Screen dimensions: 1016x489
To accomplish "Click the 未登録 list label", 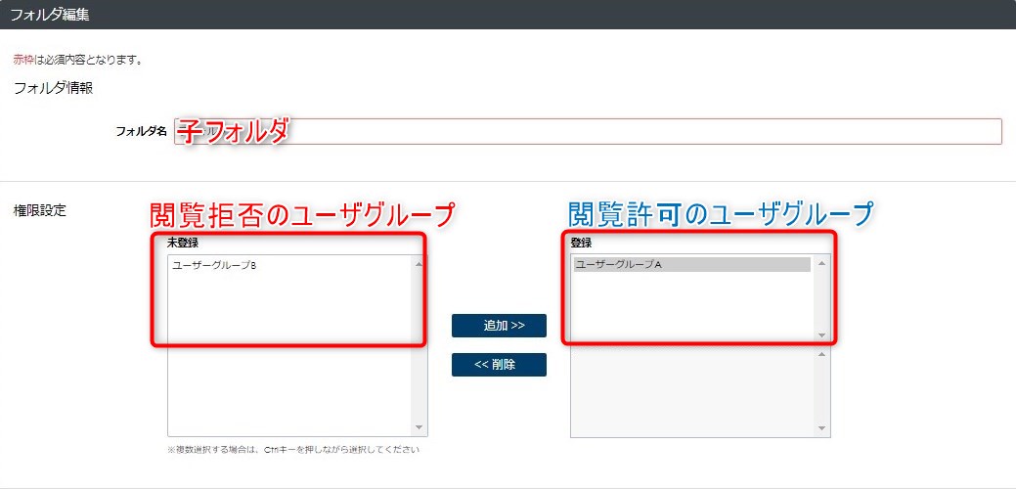I will 183,243.
